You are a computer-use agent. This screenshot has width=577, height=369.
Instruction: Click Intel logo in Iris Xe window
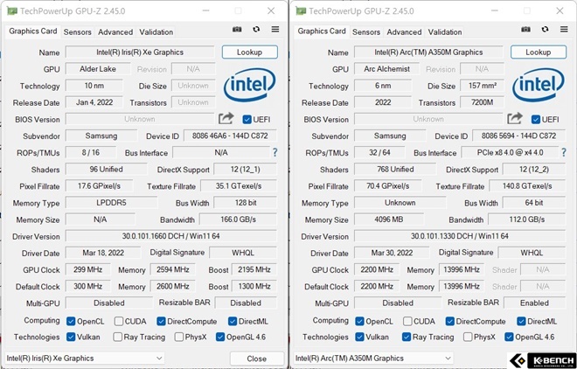pyautogui.click(x=249, y=85)
